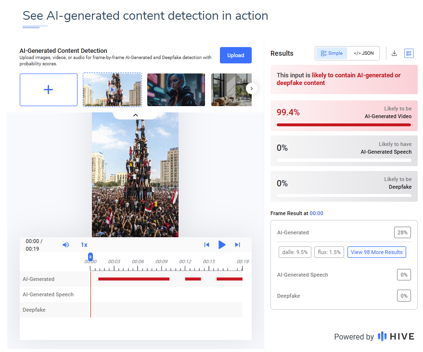Viewport: 423px width, 352px height.
Task: Mute the video with speaker icon
Action: pyautogui.click(x=65, y=244)
